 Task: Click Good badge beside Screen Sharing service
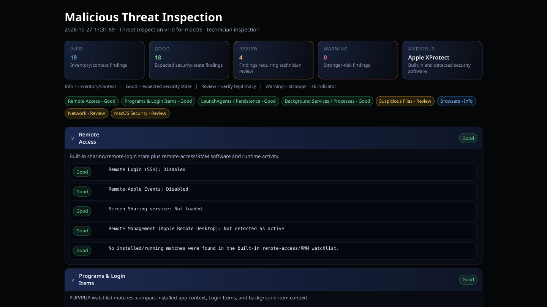click(x=82, y=211)
